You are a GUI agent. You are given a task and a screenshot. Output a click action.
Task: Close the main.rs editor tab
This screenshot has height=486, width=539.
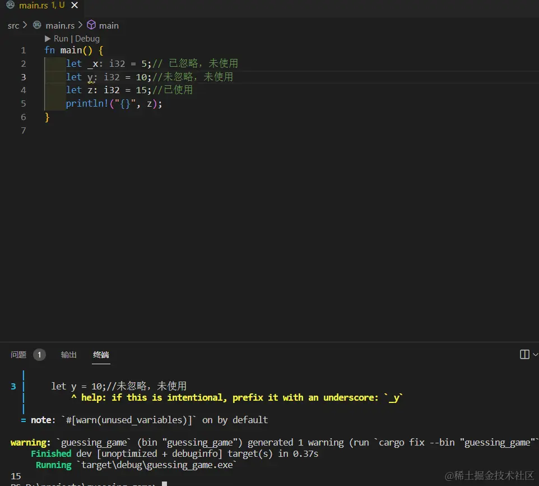click(x=75, y=5)
